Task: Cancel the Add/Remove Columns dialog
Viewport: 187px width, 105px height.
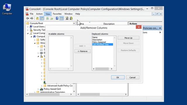Action: [132, 77]
